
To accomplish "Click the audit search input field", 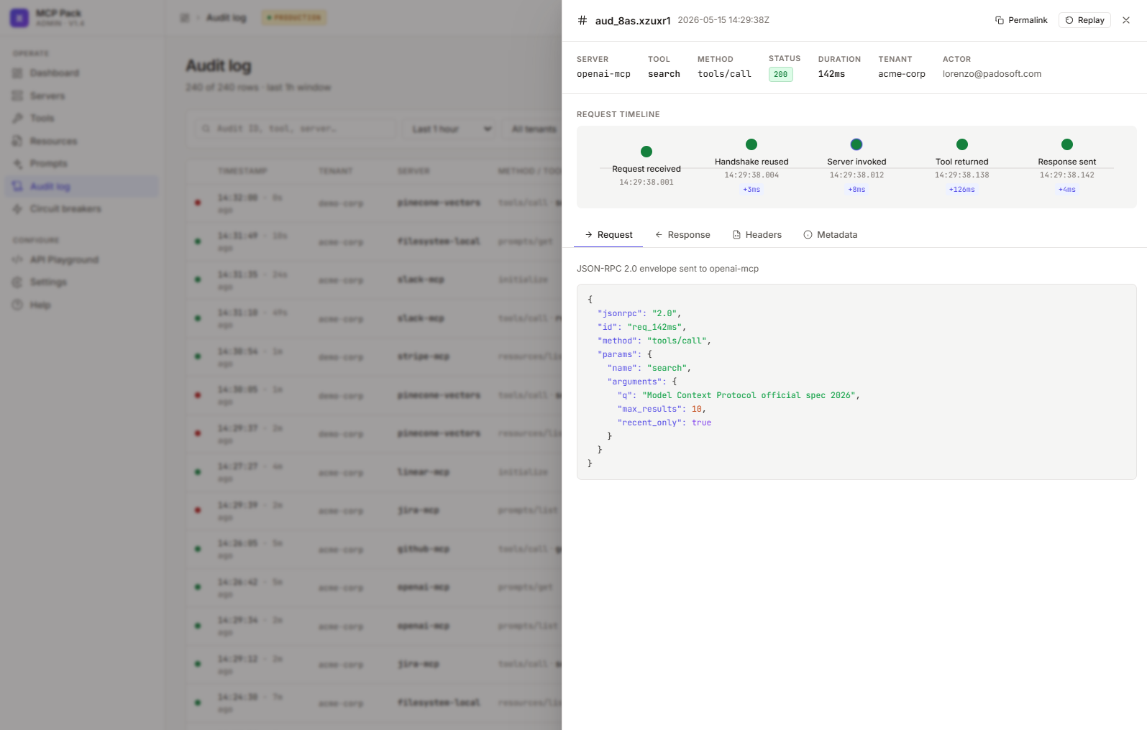I will 296,129.
